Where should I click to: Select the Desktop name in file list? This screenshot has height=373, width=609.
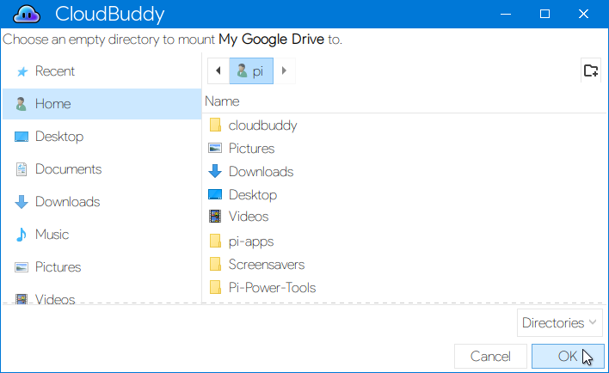click(253, 195)
